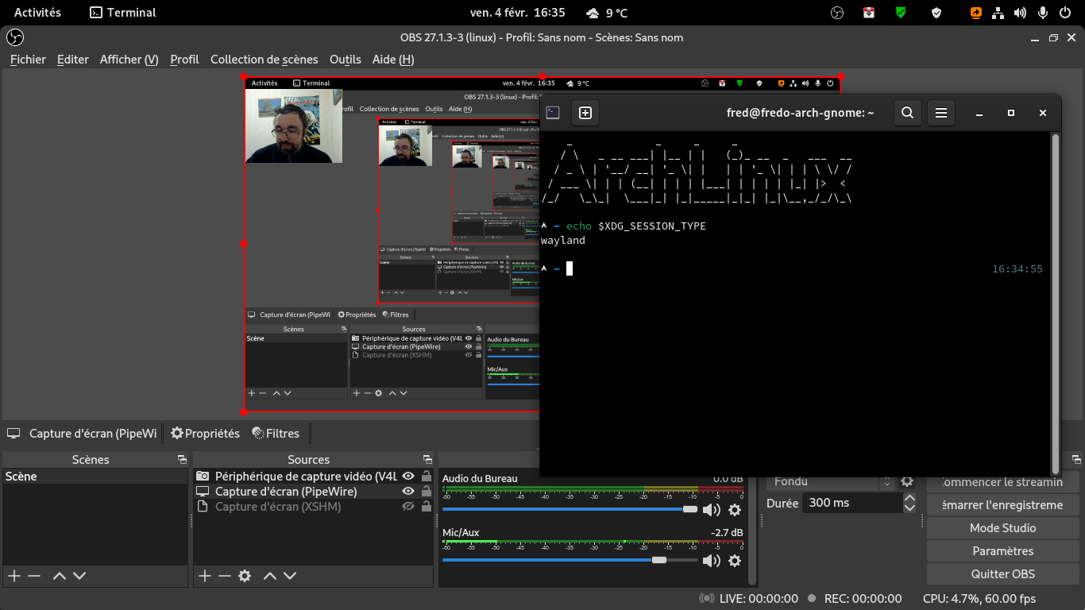Click the Mode Studio button
This screenshot has height=610, width=1085.
[x=1002, y=528]
